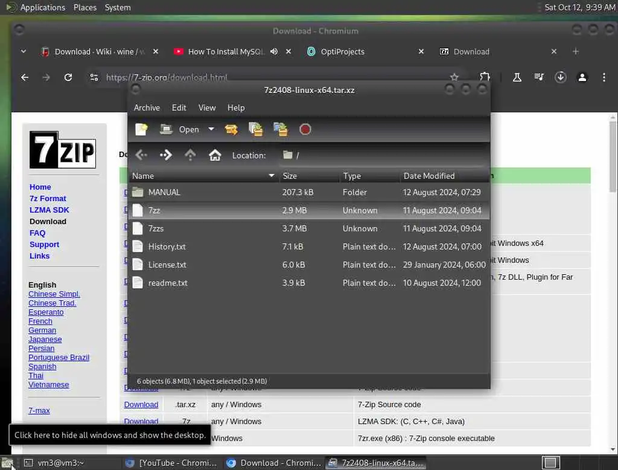Reload the 7-zip download page
This screenshot has width=618, height=470.
tap(68, 77)
